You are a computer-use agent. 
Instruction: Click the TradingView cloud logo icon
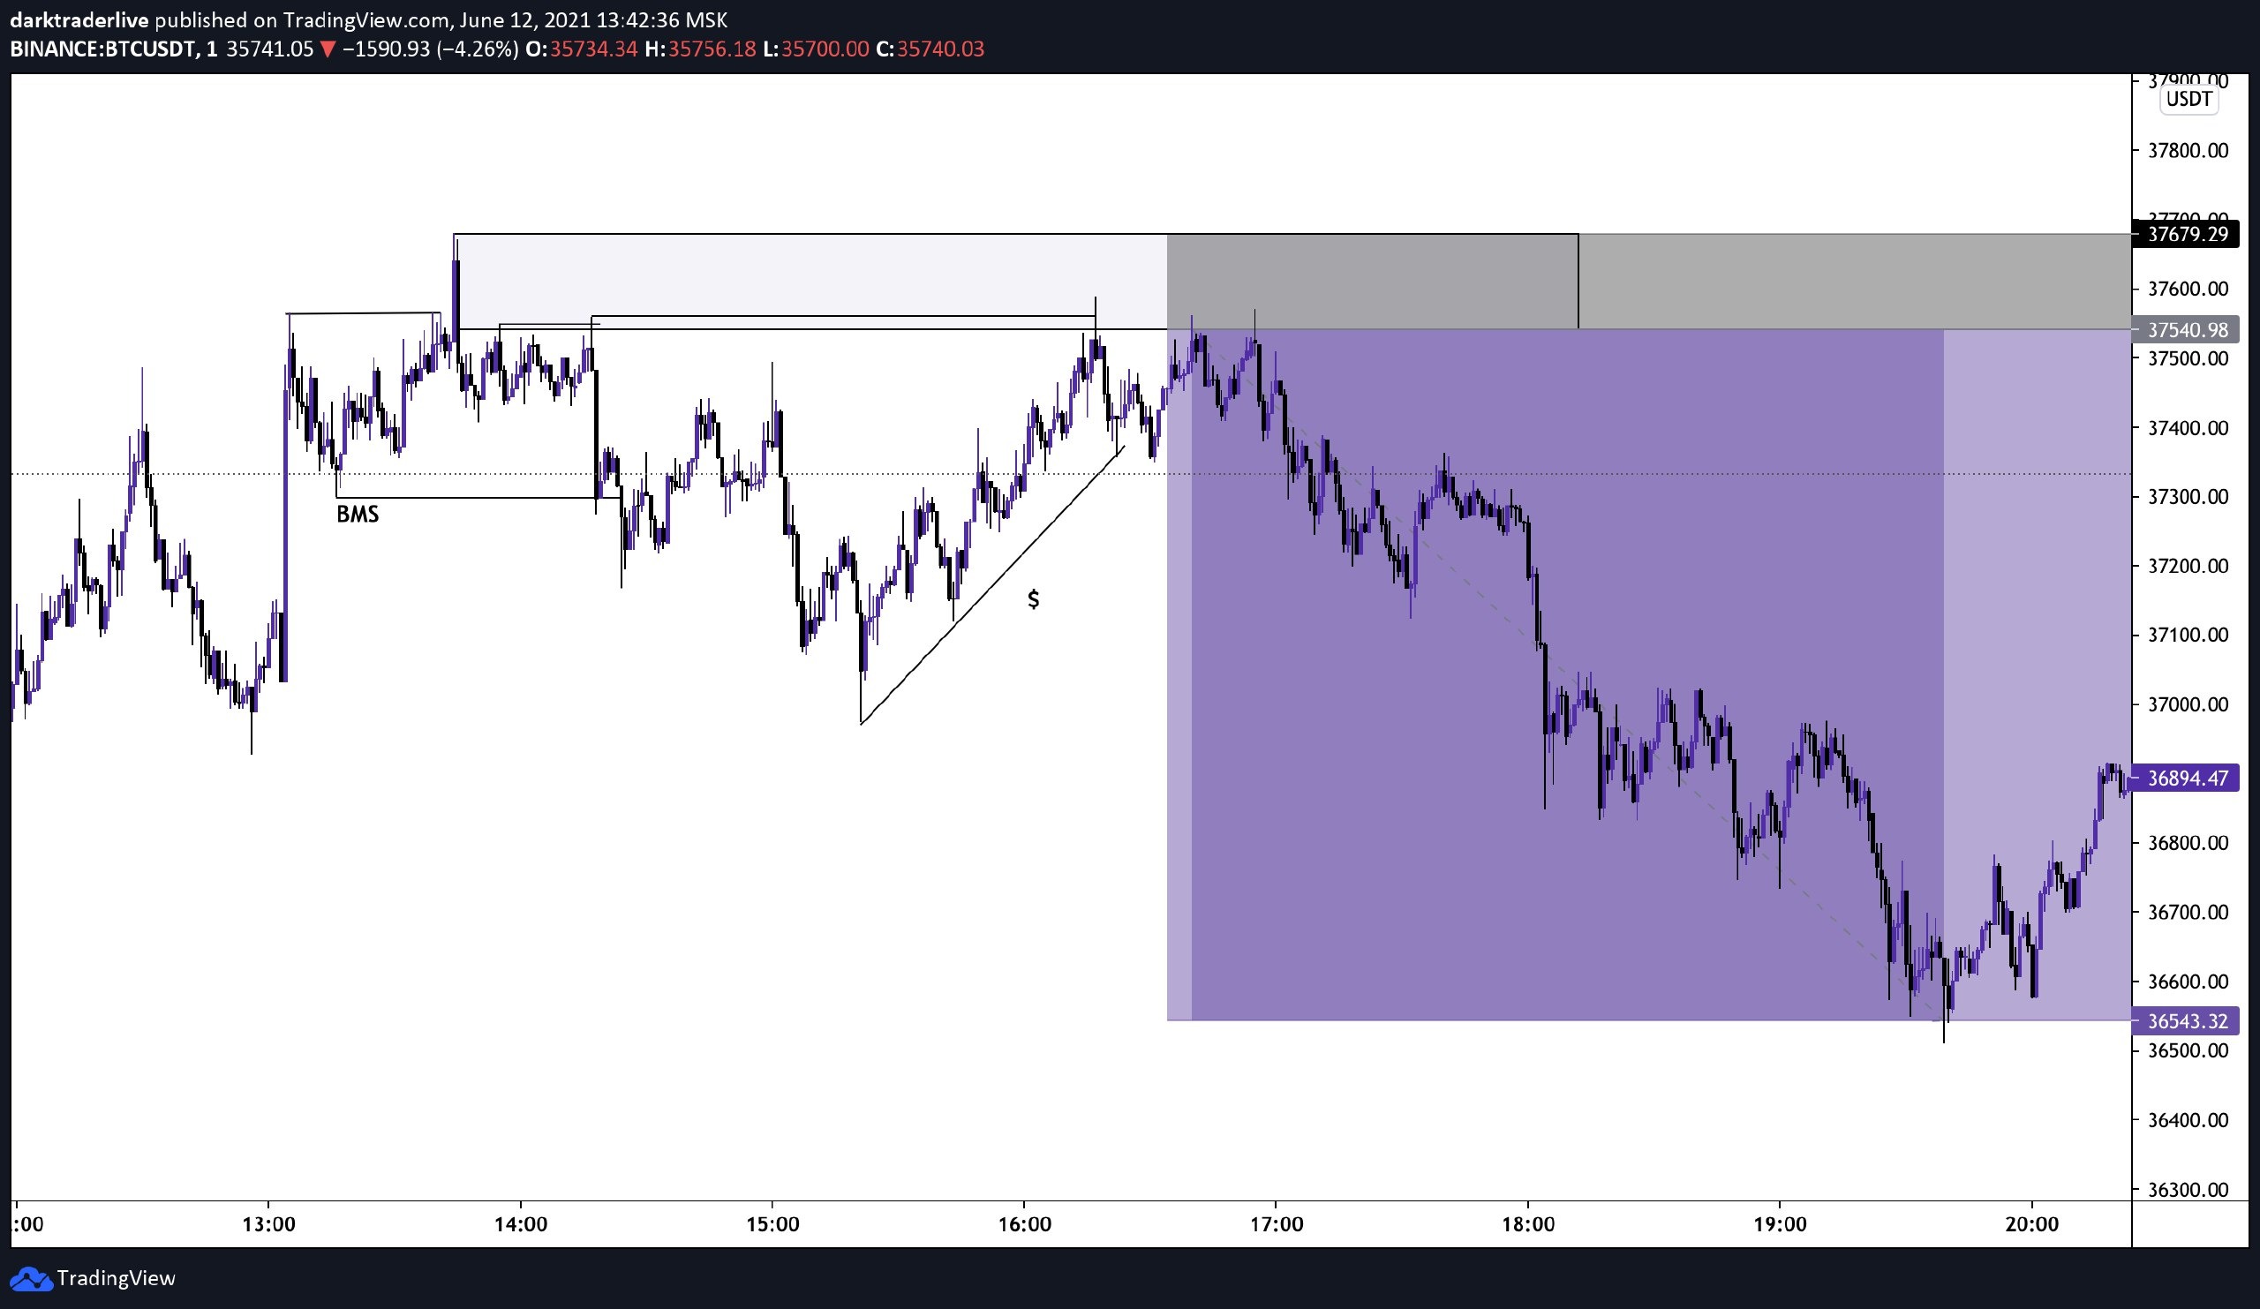pos(31,1278)
